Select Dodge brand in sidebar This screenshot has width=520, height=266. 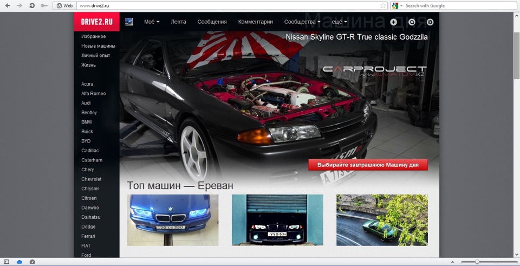click(x=88, y=227)
